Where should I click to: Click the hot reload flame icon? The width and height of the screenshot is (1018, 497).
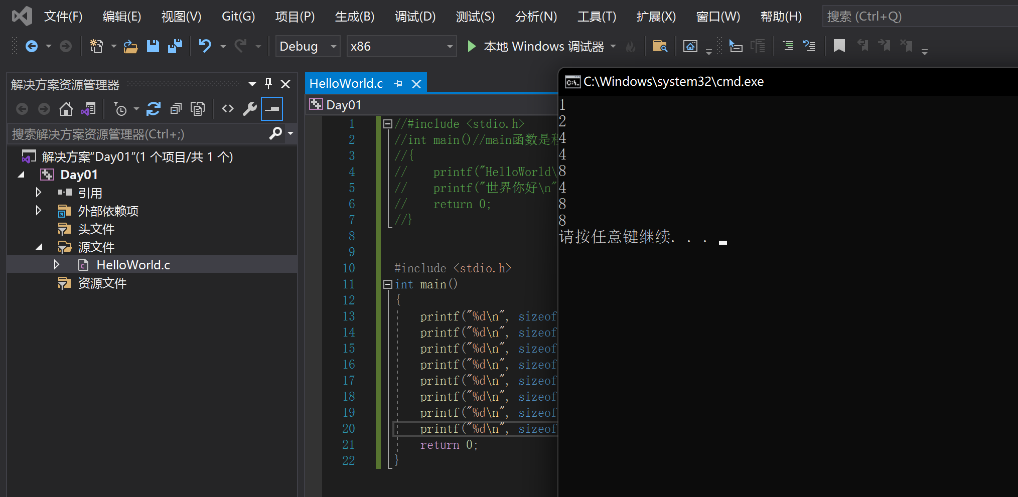pyautogui.click(x=631, y=47)
